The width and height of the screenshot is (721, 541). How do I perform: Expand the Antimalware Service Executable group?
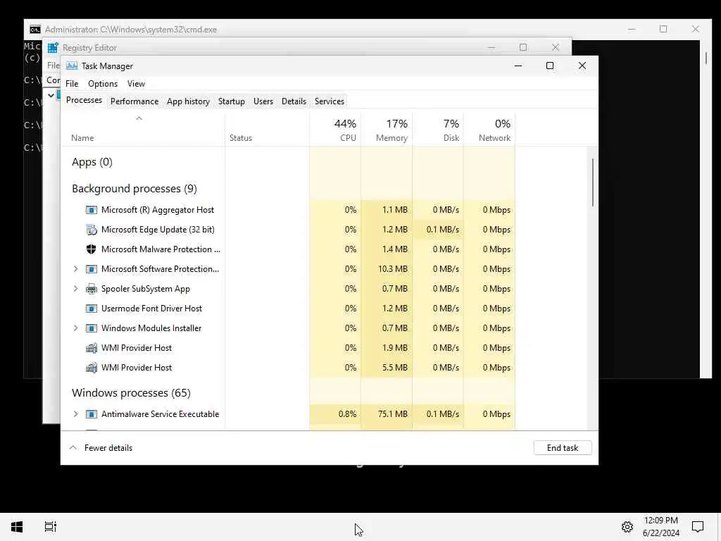75,414
